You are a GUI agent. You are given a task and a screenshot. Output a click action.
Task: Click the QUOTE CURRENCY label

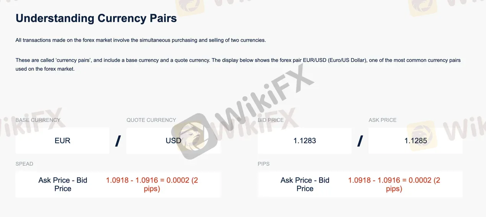coord(151,120)
